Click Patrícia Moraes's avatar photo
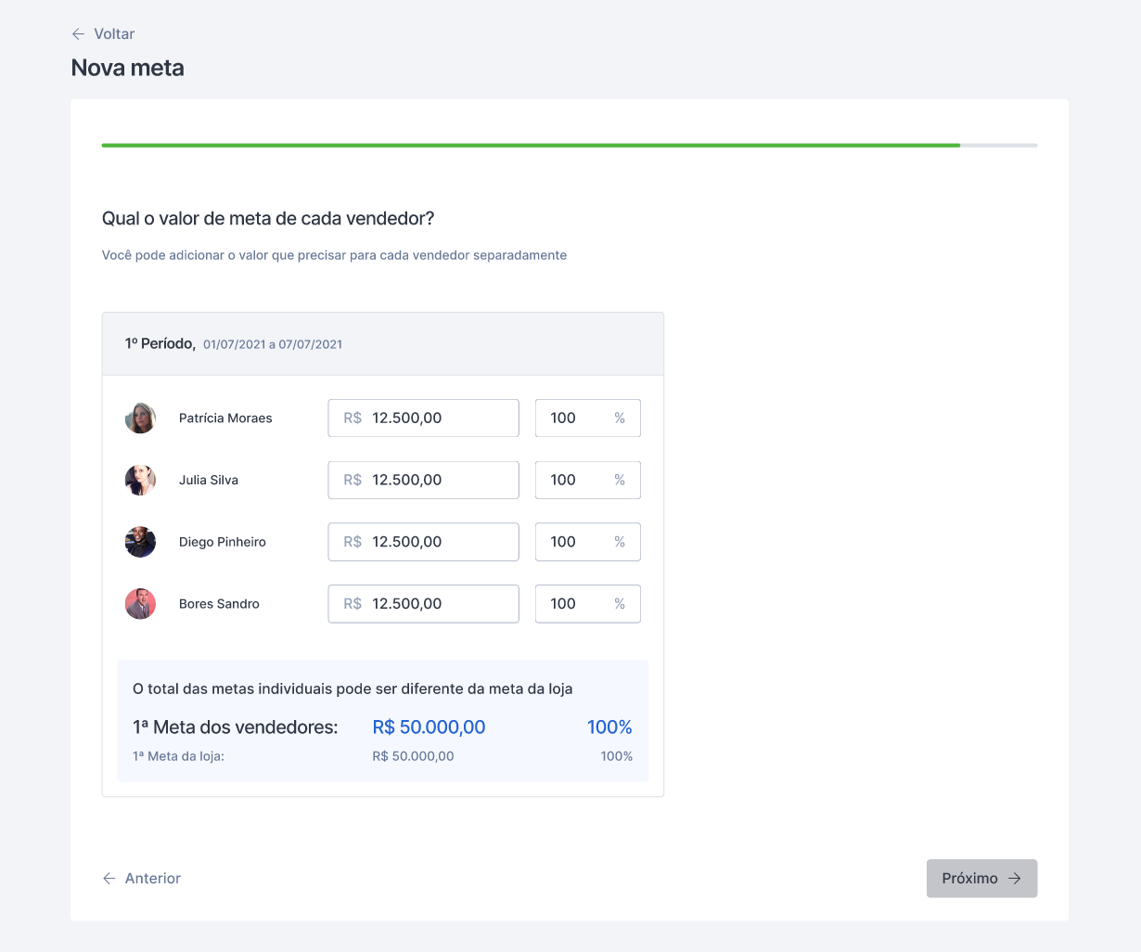This screenshot has width=1141, height=952. pyautogui.click(x=140, y=418)
